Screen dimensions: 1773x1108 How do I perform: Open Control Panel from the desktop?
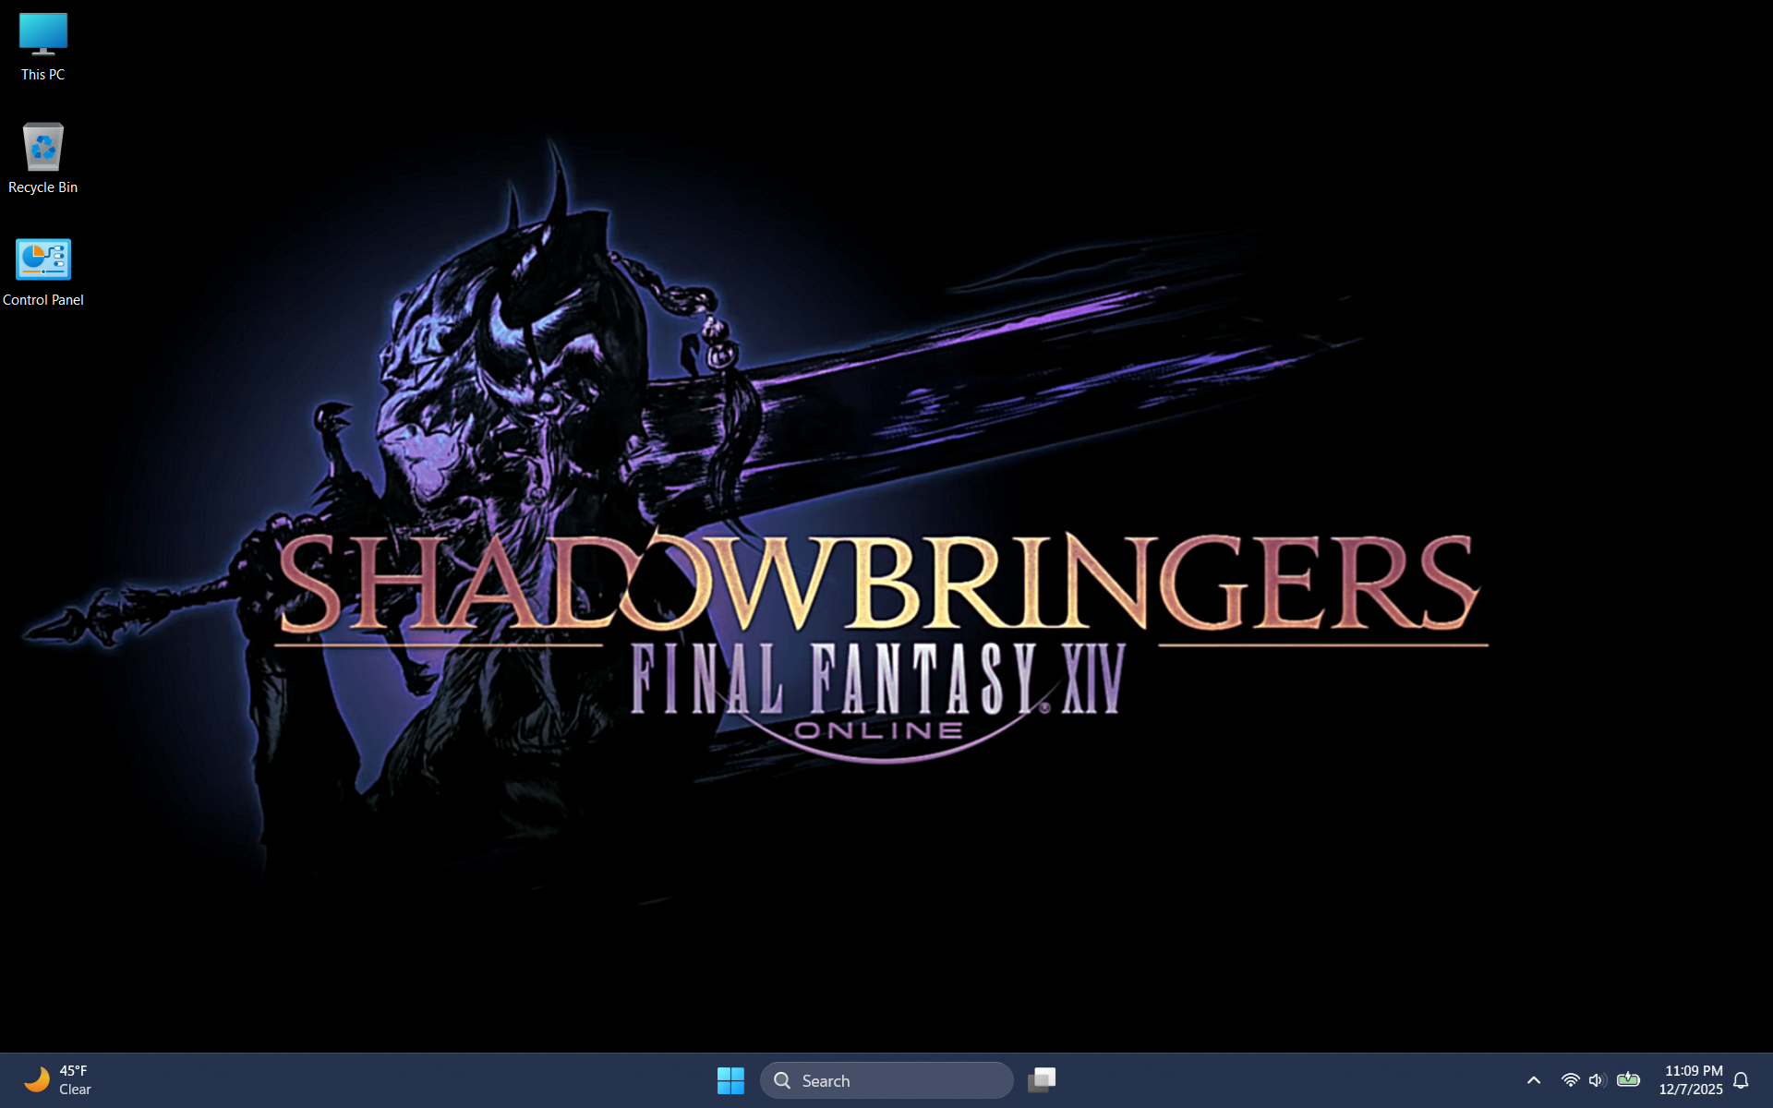click(42, 259)
